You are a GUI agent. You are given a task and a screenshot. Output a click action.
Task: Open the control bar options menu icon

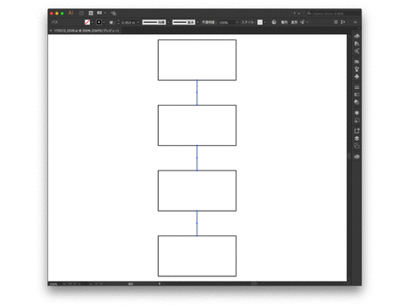355,22
